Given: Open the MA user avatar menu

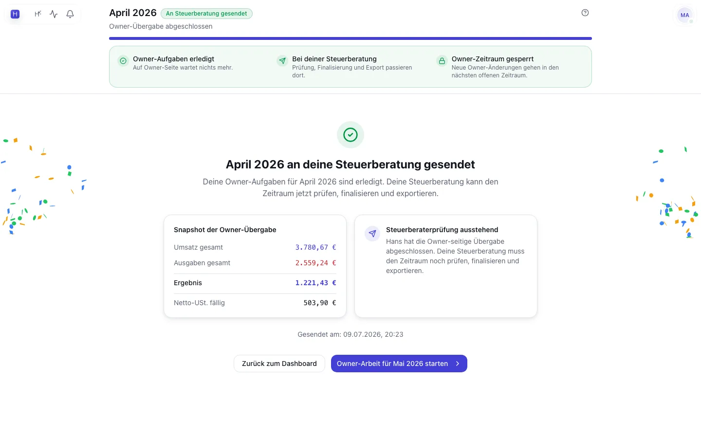Looking at the screenshot, I should click(x=685, y=15).
